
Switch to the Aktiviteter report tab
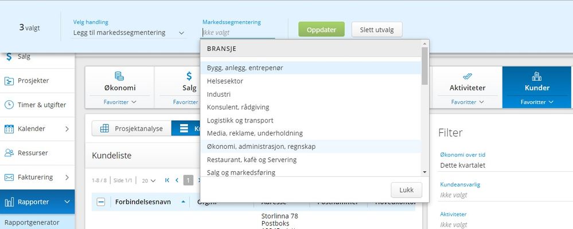467,88
